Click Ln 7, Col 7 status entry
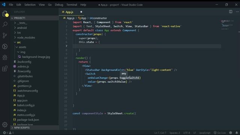The image size is (240, 135). [160, 133]
